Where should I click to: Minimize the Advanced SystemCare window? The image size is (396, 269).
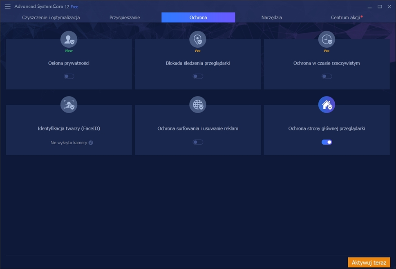coord(369,7)
